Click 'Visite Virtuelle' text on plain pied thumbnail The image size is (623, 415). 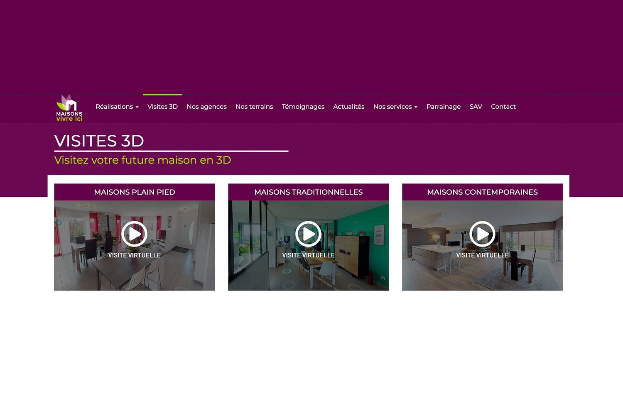pyautogui.click(x=134, y=255)
